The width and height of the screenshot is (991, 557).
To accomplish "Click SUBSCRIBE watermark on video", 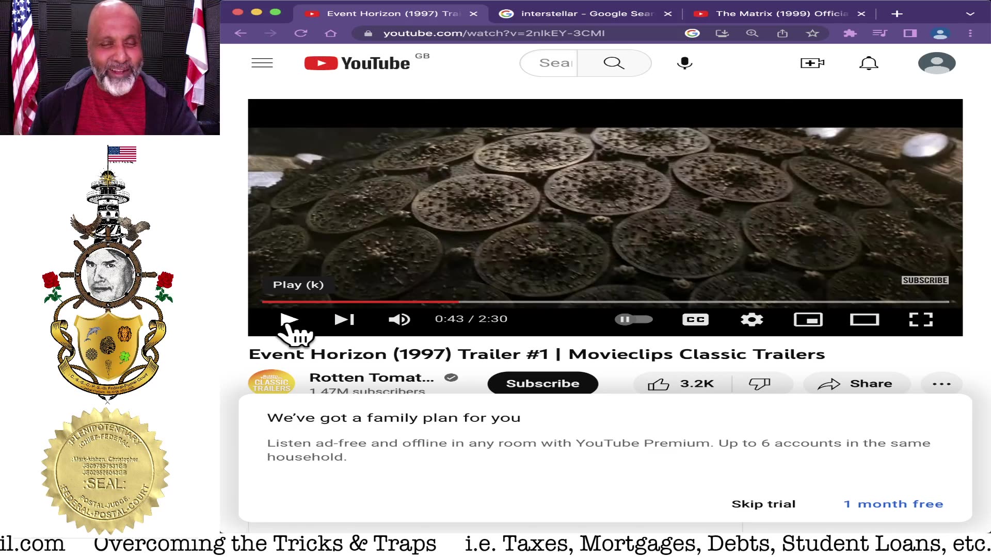I will click(x=925, y=280).
